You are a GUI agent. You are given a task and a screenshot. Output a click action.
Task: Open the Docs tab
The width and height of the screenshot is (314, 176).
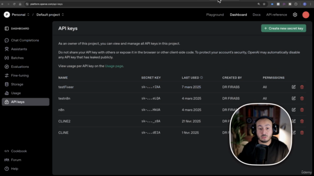pyautogui.click(x=256, y=15)
